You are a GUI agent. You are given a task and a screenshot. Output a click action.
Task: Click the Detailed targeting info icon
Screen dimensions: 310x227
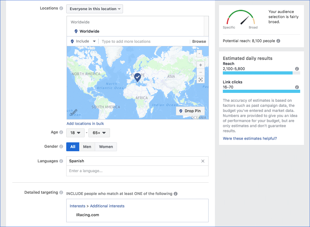click(x=61, y=192)
